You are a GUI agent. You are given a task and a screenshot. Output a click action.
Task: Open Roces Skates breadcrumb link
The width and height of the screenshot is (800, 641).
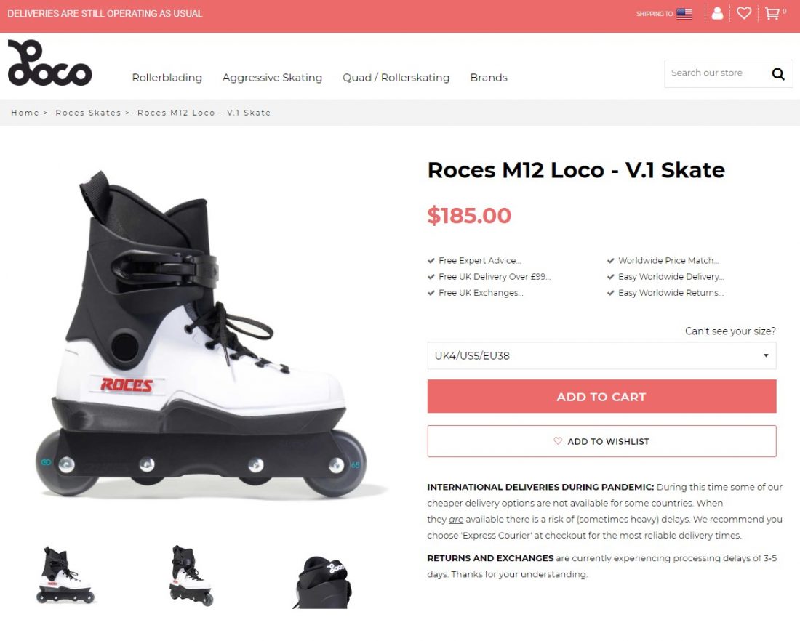pyautogui.click(x=88, y=113)
